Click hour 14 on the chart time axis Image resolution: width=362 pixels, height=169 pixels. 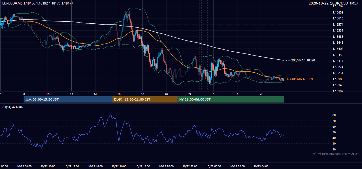coord(95,94)
